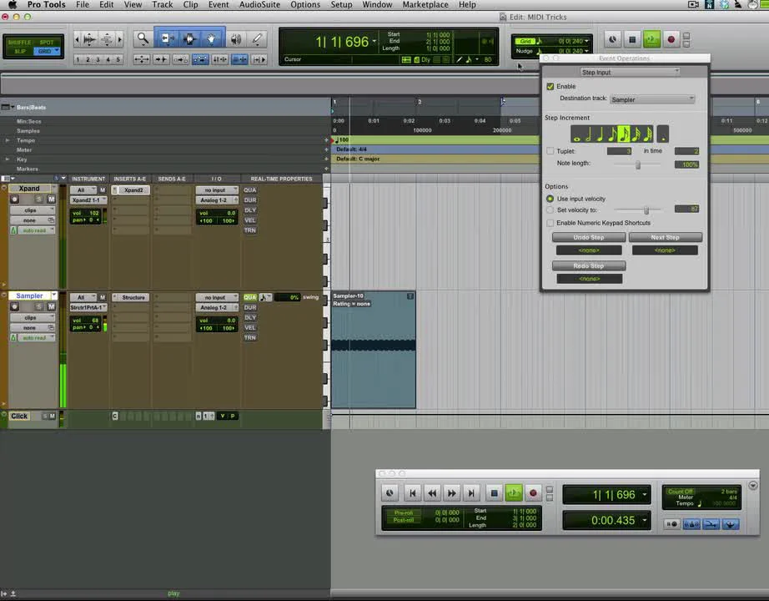Select the Grabber hand tool

[211, 39]
